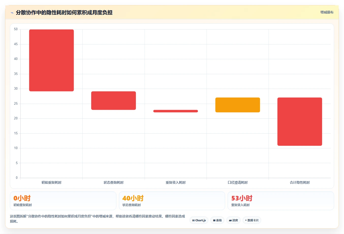
Task: Click the orange 口径澄清耗时 bar
Action: [x=238, y=105]
